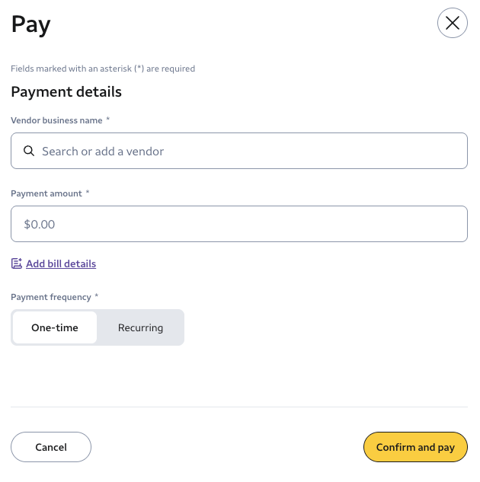The width and height of the screenshot is (480, 482).
Task: Focus the Search or add a vendor field
Action: (244, 151)
